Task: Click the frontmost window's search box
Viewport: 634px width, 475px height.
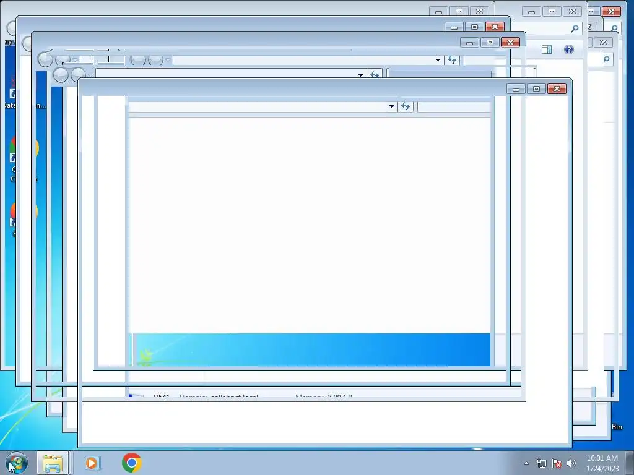Action: [454, 106]
